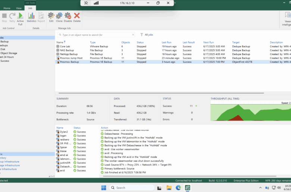Screen dimensions: 291x192
Task: Start an Active Full backup
Action: 20,19
